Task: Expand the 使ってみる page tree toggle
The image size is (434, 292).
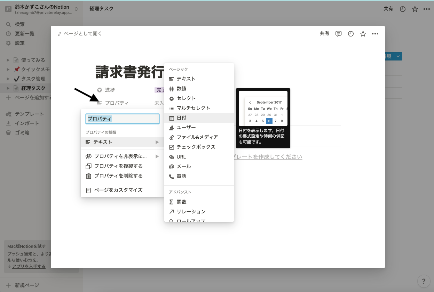Action: pos(8,60)
